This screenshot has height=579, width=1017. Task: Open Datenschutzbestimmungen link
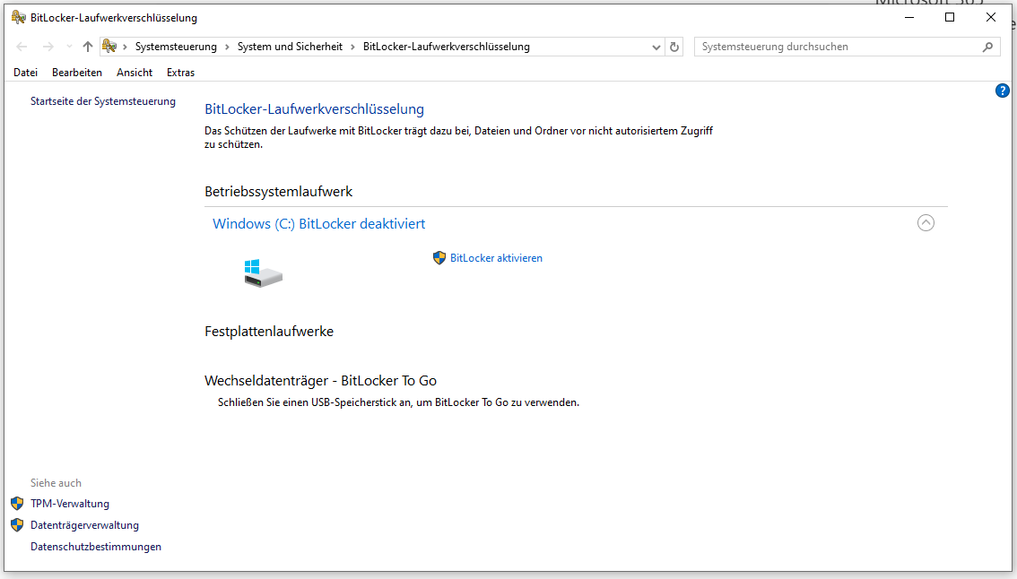click(x=96, y=547)
